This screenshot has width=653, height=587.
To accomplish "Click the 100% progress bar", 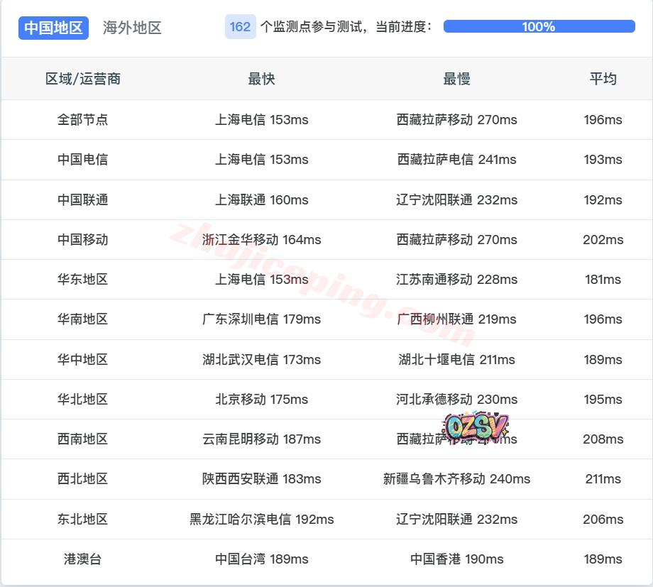I will point(539,27).
